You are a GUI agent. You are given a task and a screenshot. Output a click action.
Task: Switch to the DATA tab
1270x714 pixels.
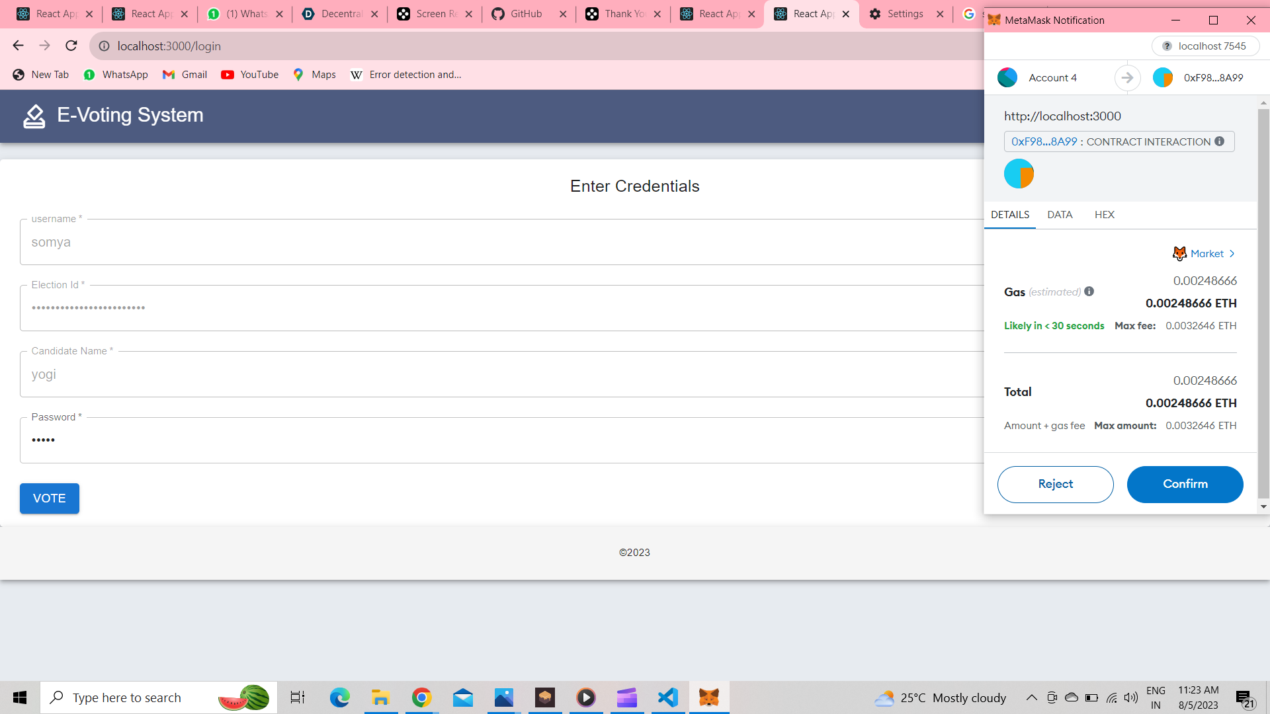point(1060,215)
